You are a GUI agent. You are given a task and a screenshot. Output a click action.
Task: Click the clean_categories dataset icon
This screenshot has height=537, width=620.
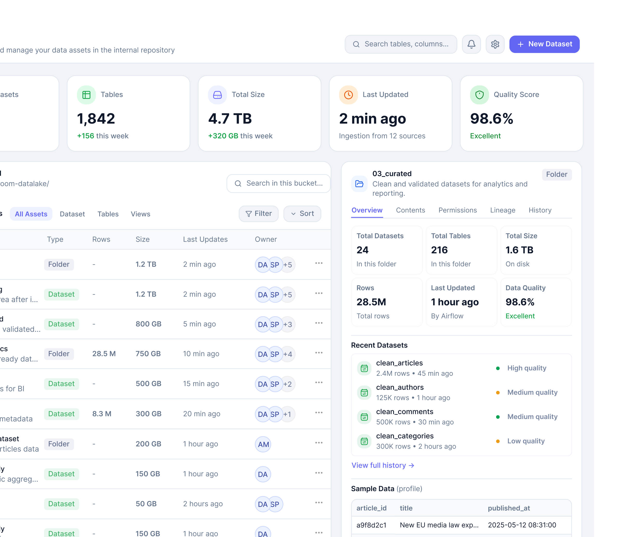pyautogui.click(x=364, y=441)
